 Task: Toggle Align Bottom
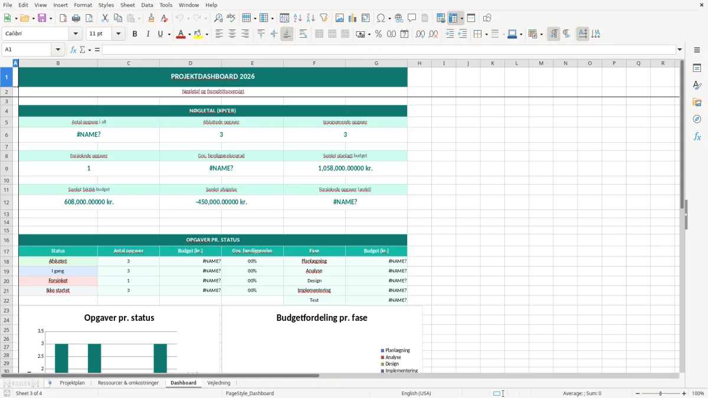[287, 34]
